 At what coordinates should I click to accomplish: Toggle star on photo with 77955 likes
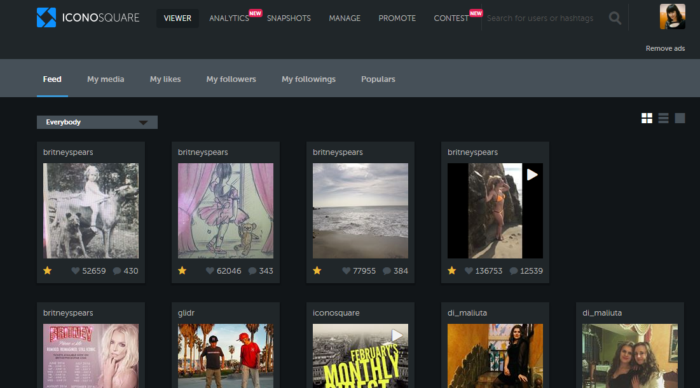[x=317, y=271]
